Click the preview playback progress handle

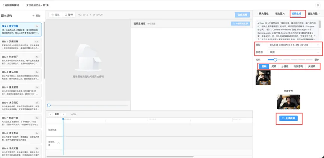49,105
